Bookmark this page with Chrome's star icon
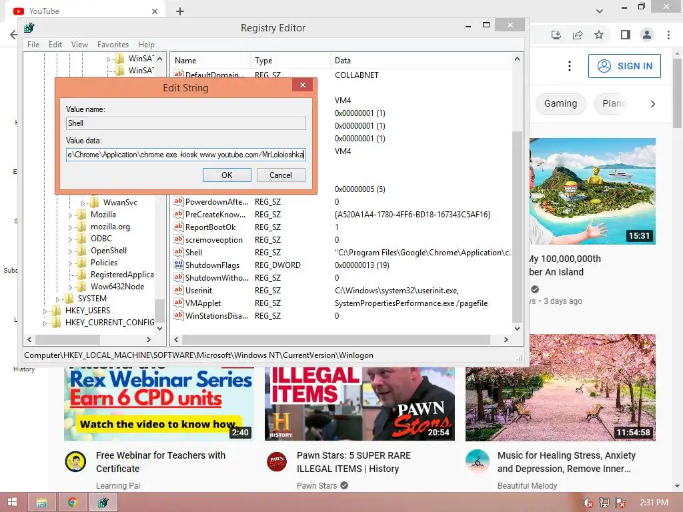The width and height of the screenshot is (683, 512). tap(599, 35)
